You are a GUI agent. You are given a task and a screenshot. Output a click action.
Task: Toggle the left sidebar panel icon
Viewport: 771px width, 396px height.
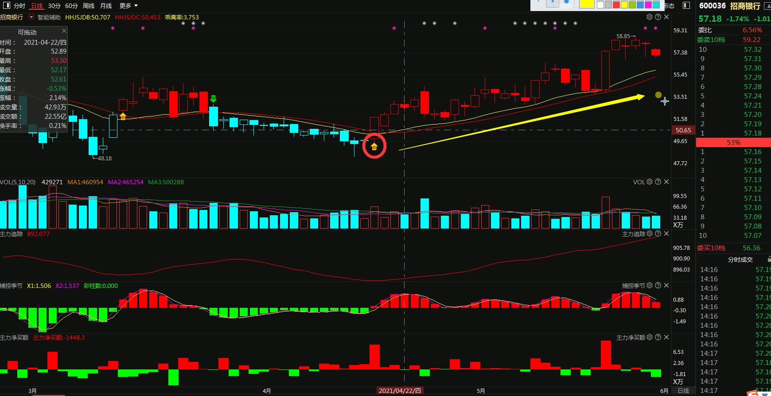tap(7, 5)
